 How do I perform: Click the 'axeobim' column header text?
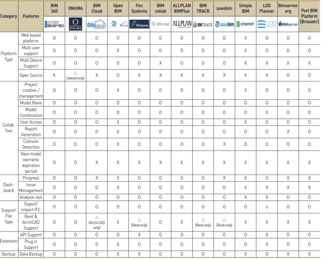click(225, 8)
